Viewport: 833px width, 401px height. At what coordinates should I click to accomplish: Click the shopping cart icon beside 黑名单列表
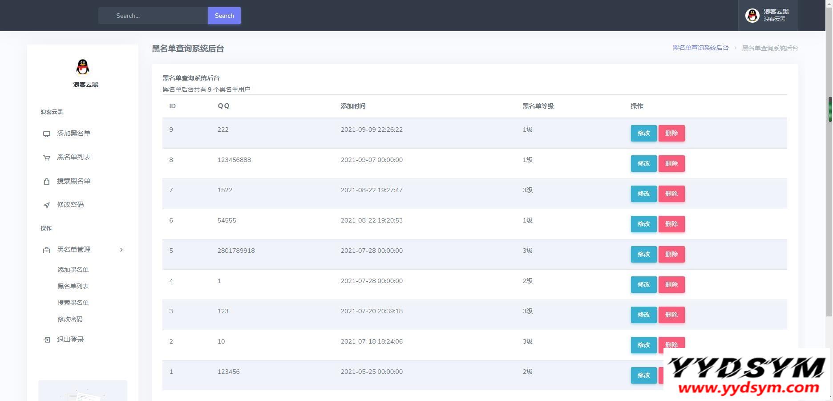point(46,158)
